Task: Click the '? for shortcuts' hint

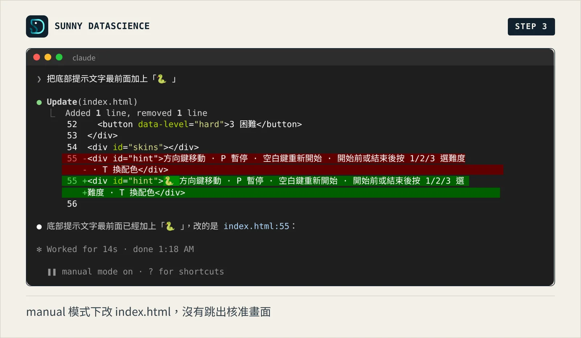Action: click(x=186, y=272)
